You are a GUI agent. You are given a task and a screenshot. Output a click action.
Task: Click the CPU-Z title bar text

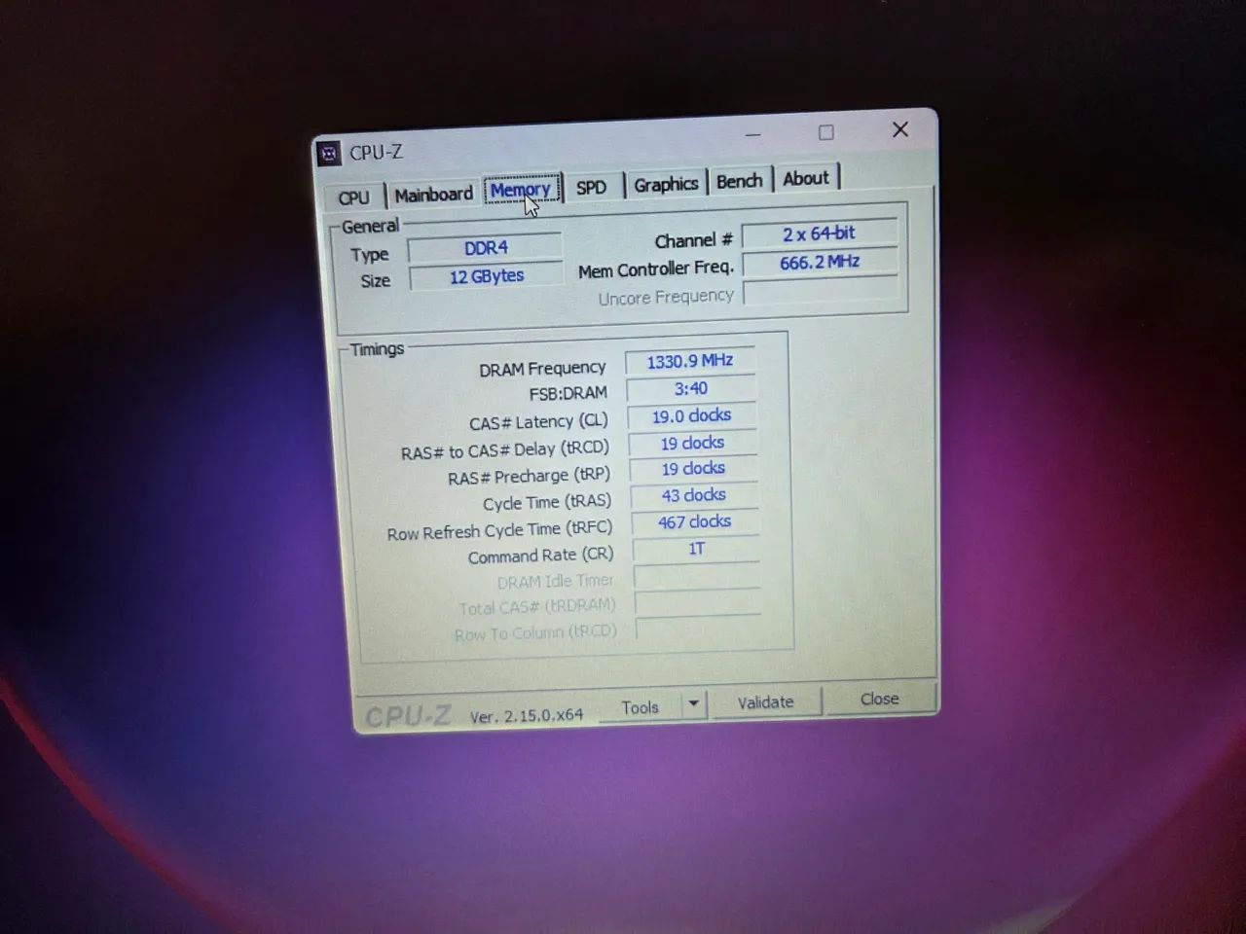(x=376, y=153)
